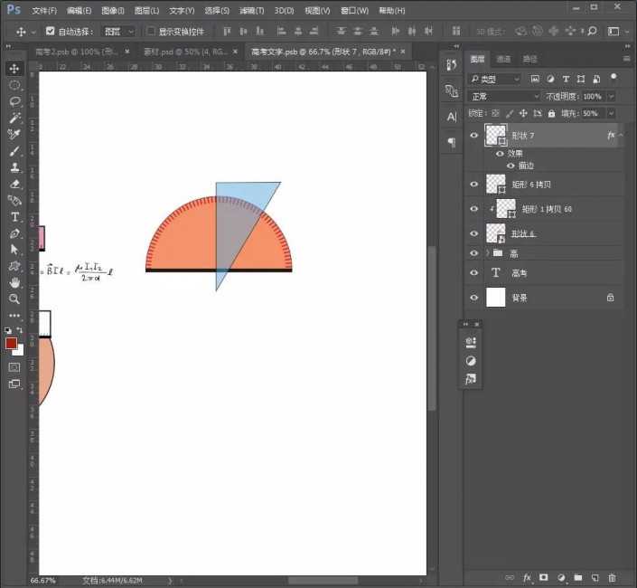Create new fill or adjustment layer
The image size is (637, 588).
pos(561,577)
